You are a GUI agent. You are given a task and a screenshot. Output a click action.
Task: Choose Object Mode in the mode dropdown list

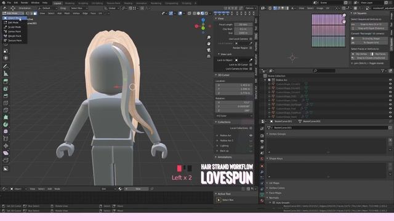14,18
